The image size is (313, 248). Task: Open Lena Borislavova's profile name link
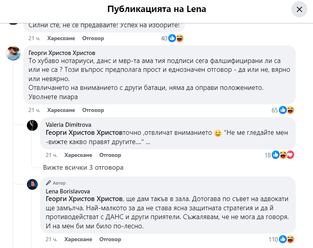[x=68, y=191]
